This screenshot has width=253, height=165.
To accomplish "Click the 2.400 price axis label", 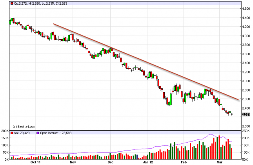I will point(246,108).
